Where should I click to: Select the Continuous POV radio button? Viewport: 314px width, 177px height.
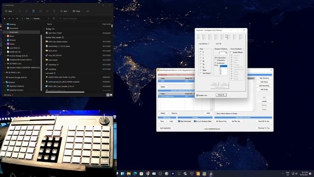pos(215,63)
